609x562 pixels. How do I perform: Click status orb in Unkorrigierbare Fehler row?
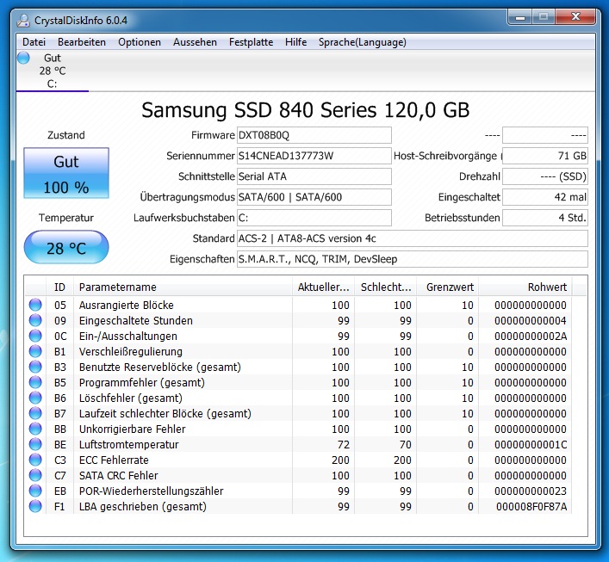point(35,429)
